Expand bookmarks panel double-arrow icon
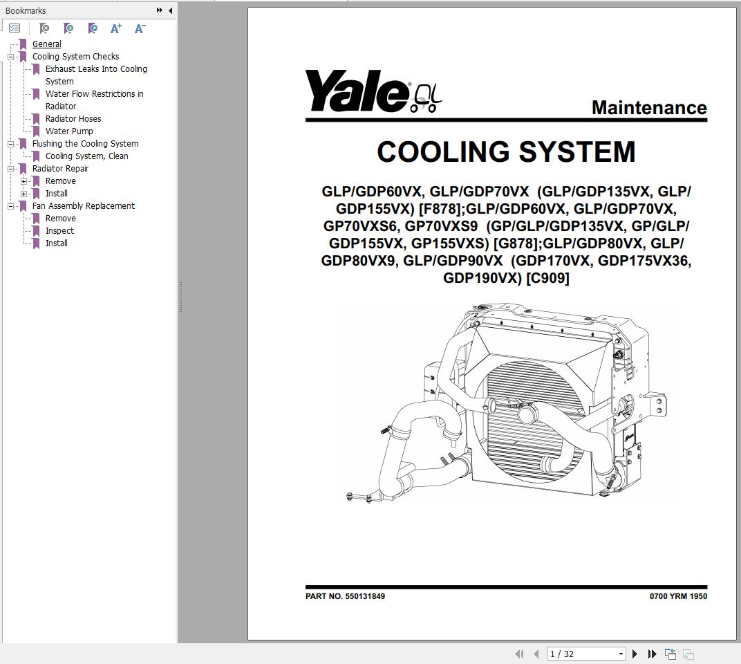Screen dimensions: 741x664 [x=159, y=10]
